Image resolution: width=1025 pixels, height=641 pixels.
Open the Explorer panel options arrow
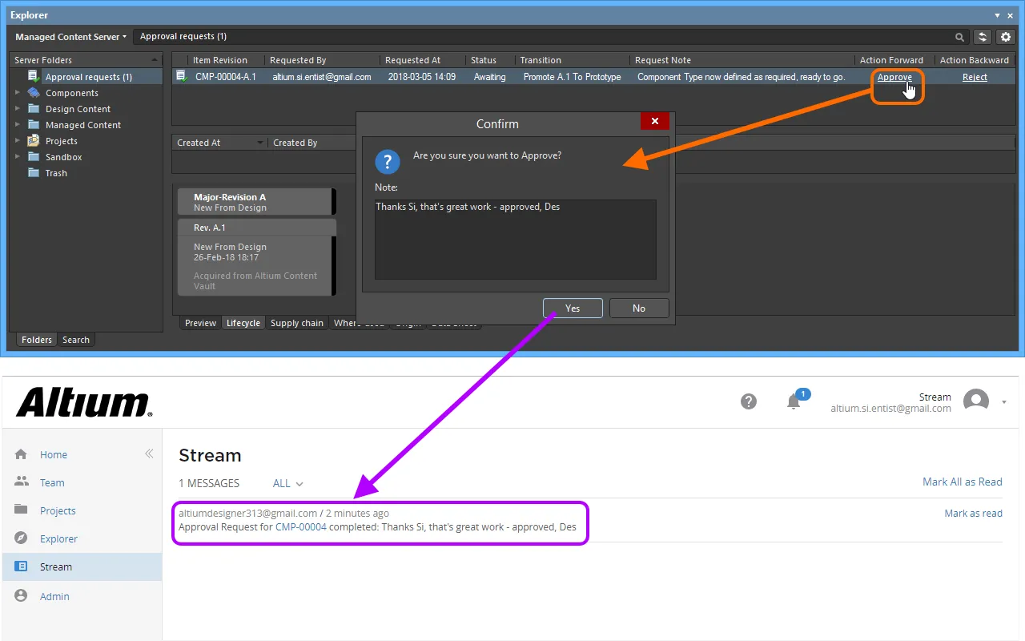[998, 15]
